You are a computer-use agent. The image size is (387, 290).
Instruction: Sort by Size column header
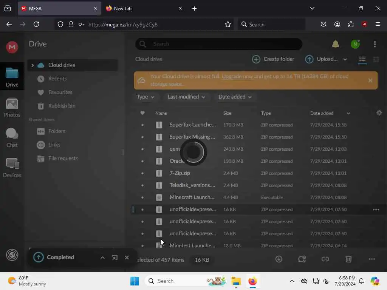(227, 113)
